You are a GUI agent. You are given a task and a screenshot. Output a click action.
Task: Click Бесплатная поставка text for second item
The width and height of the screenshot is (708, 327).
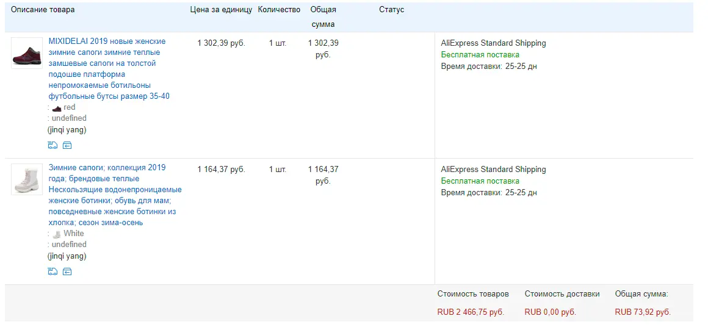[480, 181]
